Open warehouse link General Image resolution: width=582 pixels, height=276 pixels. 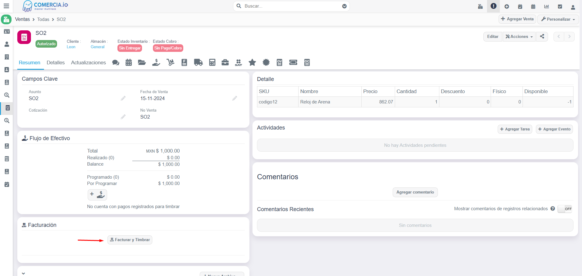point(97,47)
